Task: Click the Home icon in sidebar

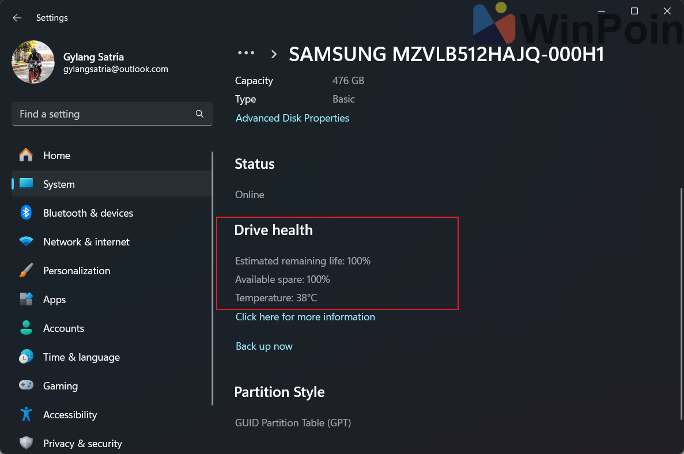Action: 26,156
